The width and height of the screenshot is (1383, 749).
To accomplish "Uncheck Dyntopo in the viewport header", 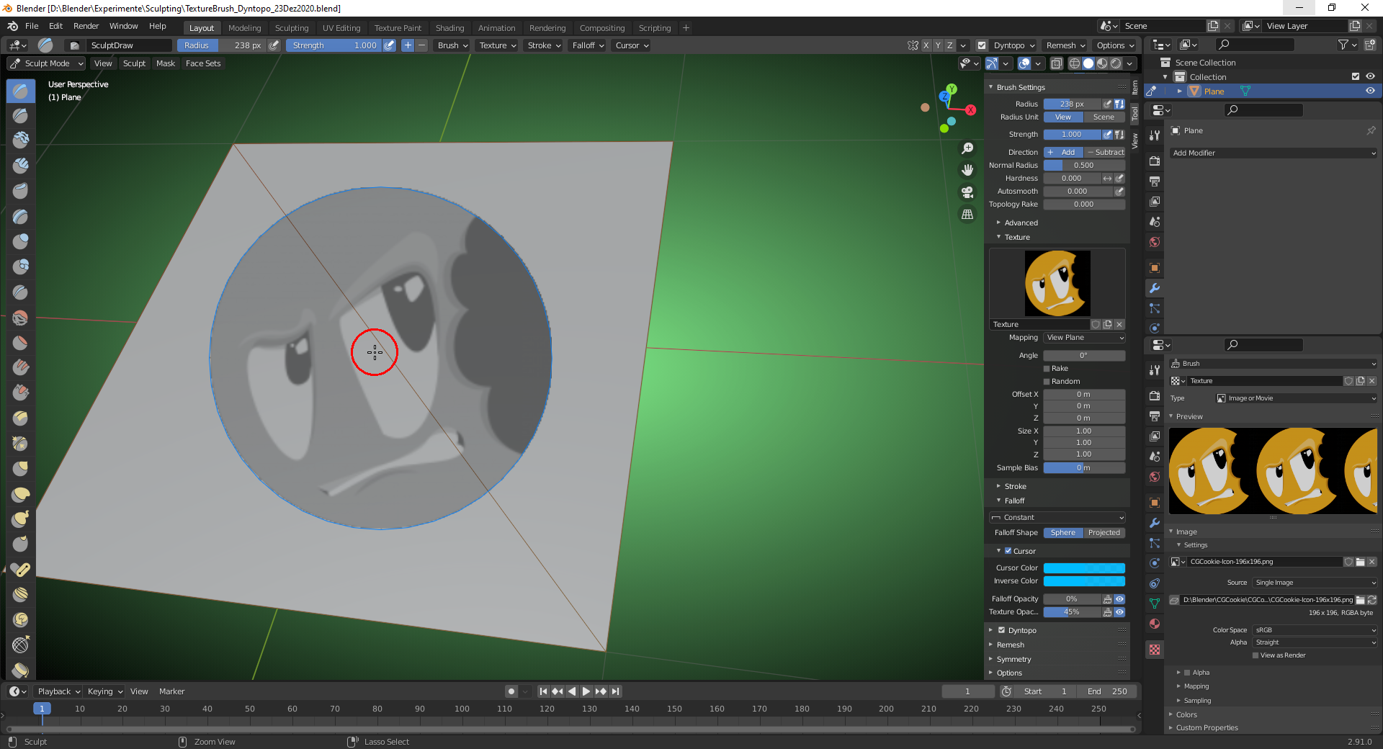I will pos(982,45).
